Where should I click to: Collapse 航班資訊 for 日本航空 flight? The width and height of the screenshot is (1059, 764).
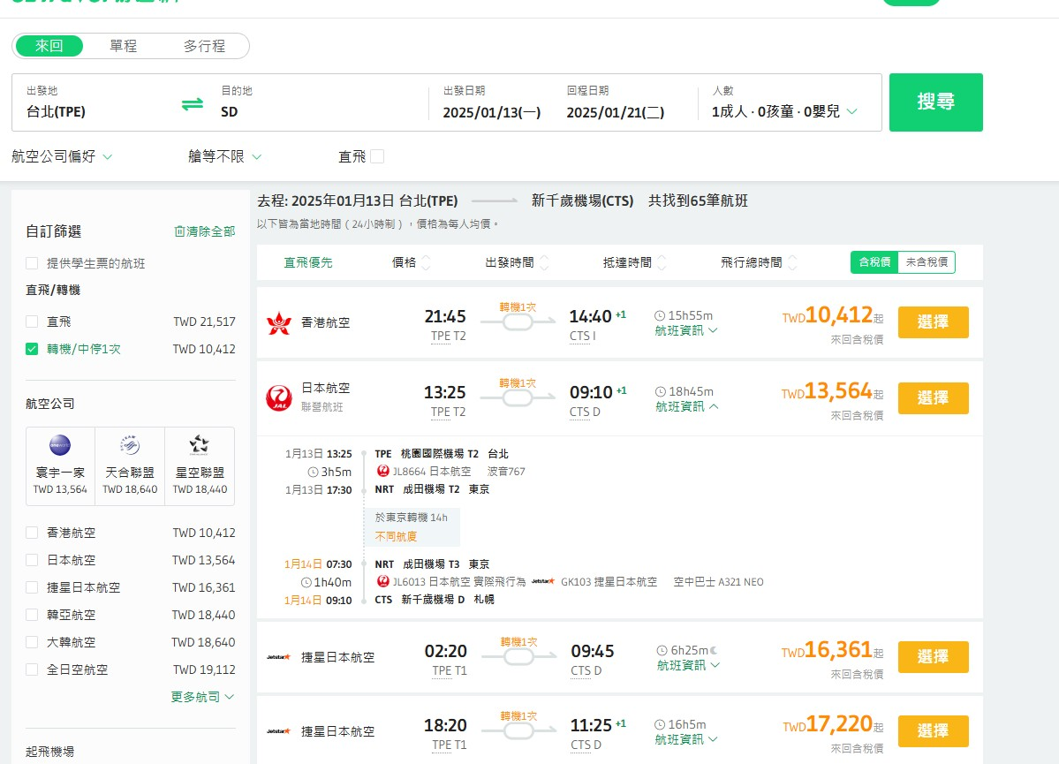[687, 406]
